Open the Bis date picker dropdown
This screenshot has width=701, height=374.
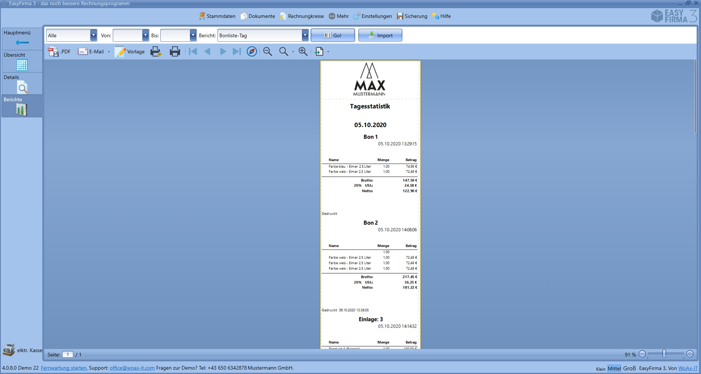click(x=193, y=35)
